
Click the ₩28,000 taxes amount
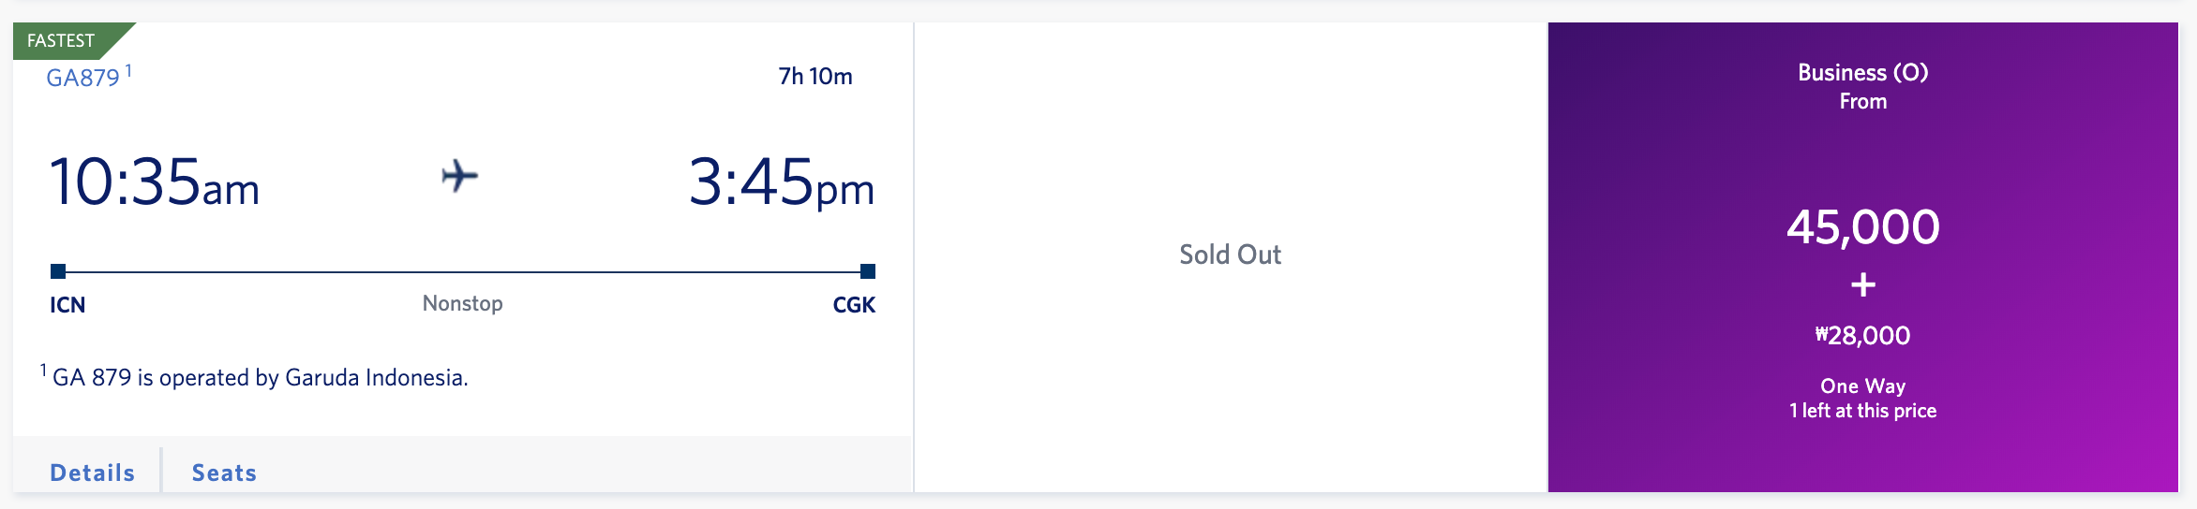[1862, 335]
